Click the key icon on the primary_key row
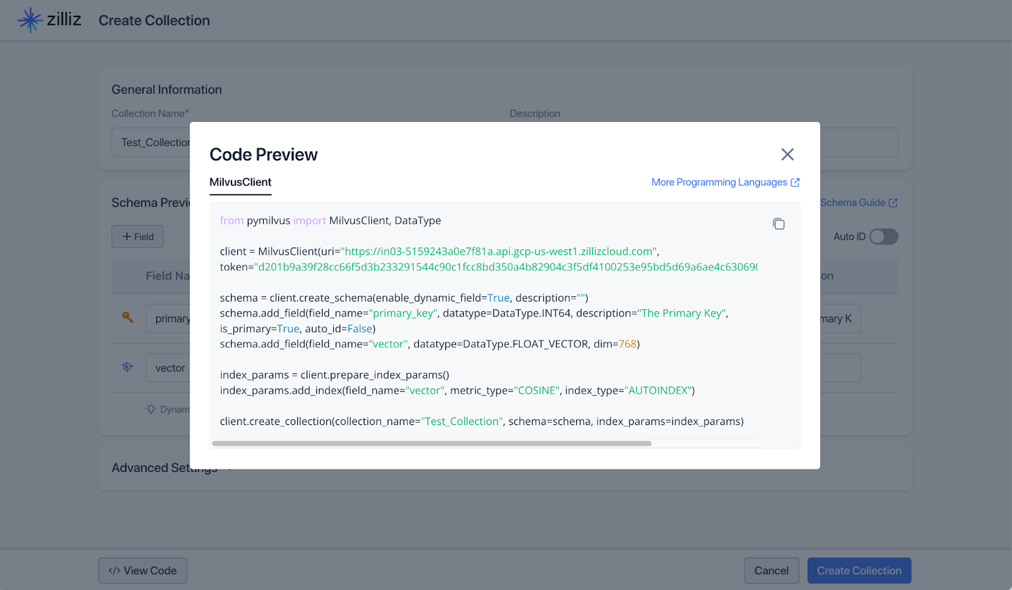 128,318
